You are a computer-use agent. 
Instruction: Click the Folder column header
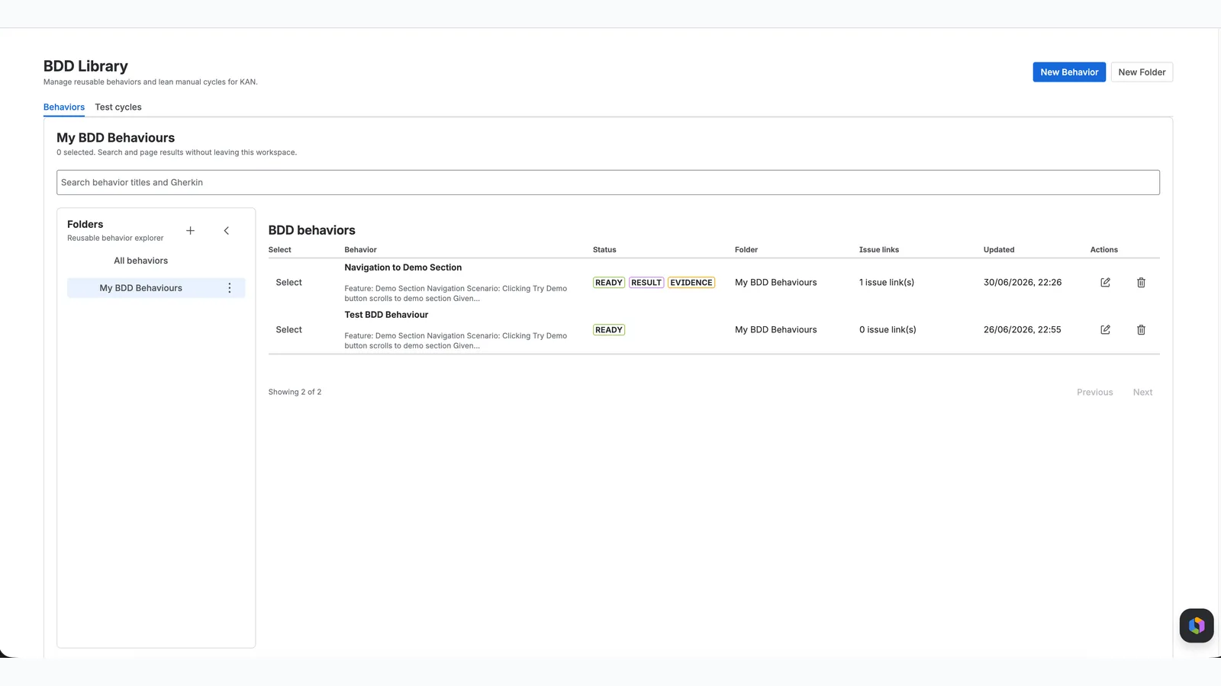(x=746, y=250)
